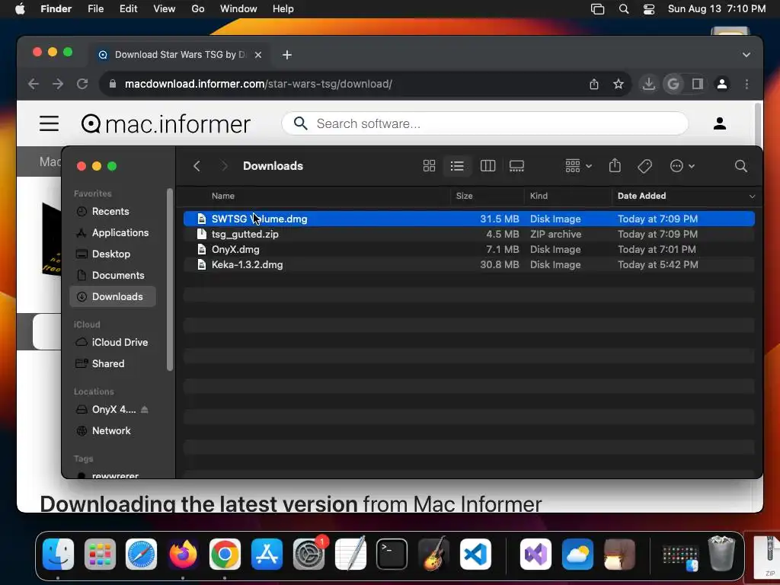The image size is (780, 585).
Task: Select Downloads in Finder sidebar
Action: pyautogui.click(x=113, y=296)
